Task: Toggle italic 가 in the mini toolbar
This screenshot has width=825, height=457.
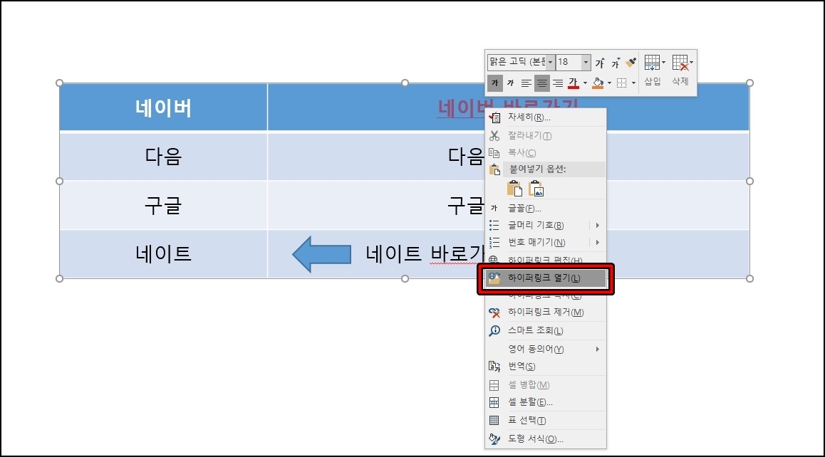Action: pos(510,83)
